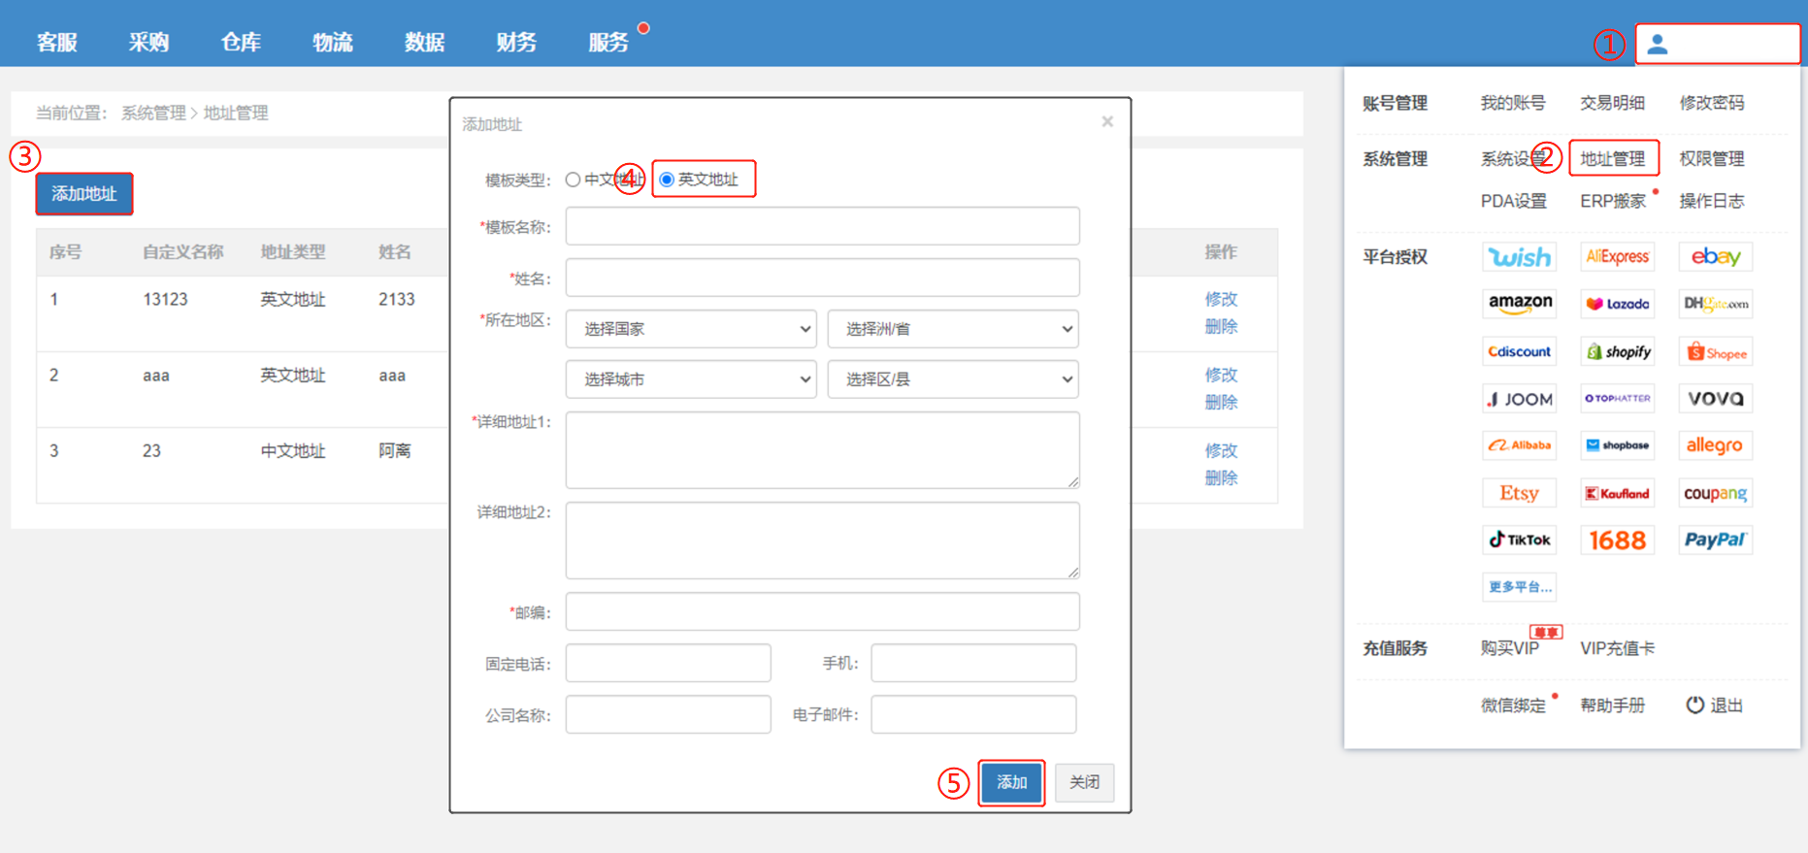Open the Shopbase platform authorization
Image resolution: width=1808 pixels, height=853 pixels.
coord(1618,445)
